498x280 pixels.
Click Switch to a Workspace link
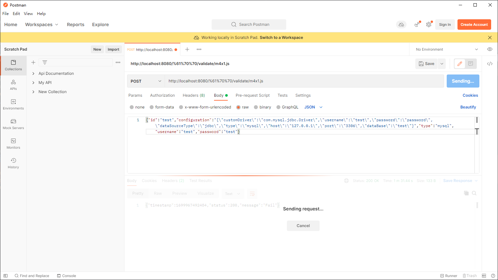[281, 38]
